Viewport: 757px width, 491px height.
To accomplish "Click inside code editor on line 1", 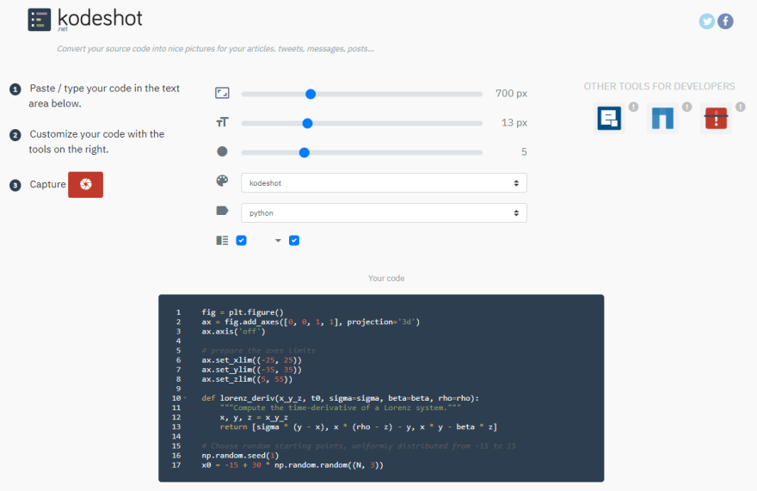I will [x=243, y=312].
